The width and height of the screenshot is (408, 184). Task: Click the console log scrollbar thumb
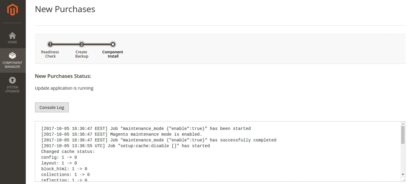[x=403, y=135]
